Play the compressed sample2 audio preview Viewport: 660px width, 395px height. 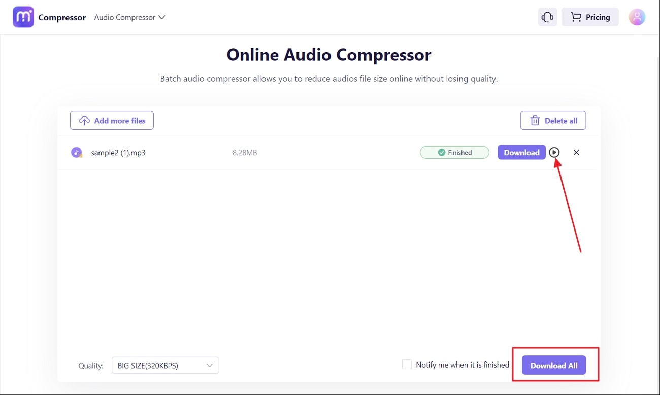554,152
